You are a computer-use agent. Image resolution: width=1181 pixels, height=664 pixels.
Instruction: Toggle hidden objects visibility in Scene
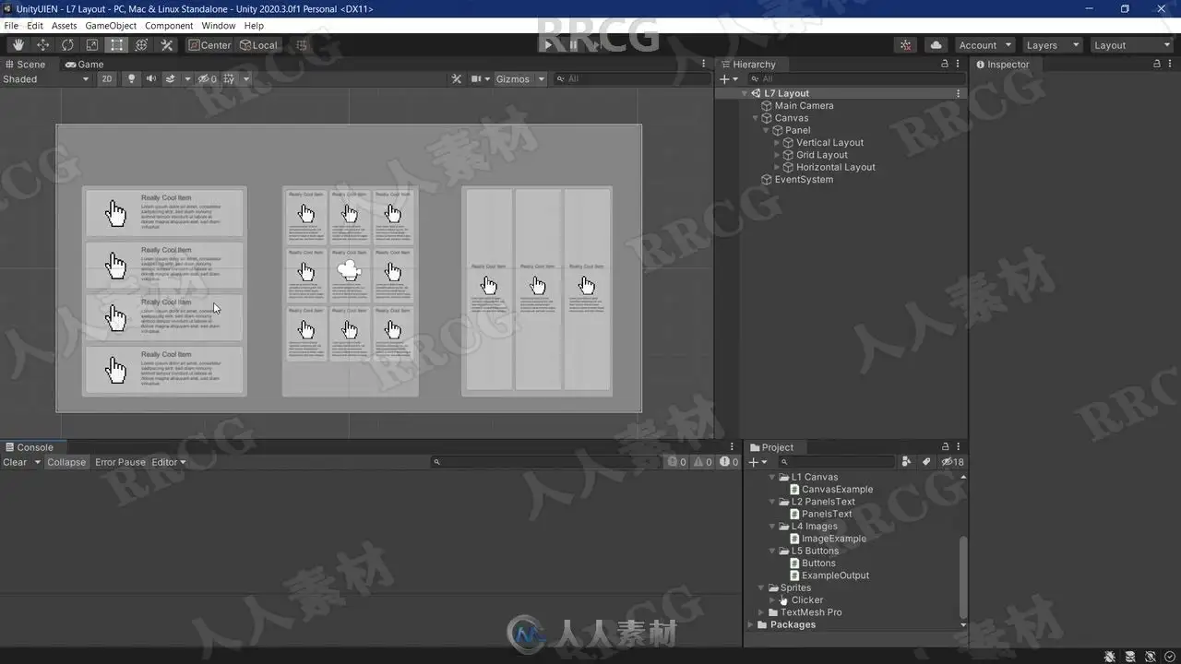pyautogui.click(x=208, y=79)
